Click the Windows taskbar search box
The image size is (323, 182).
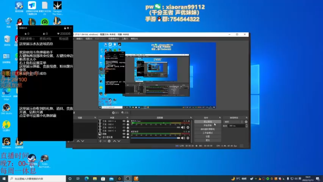point(37,179)
